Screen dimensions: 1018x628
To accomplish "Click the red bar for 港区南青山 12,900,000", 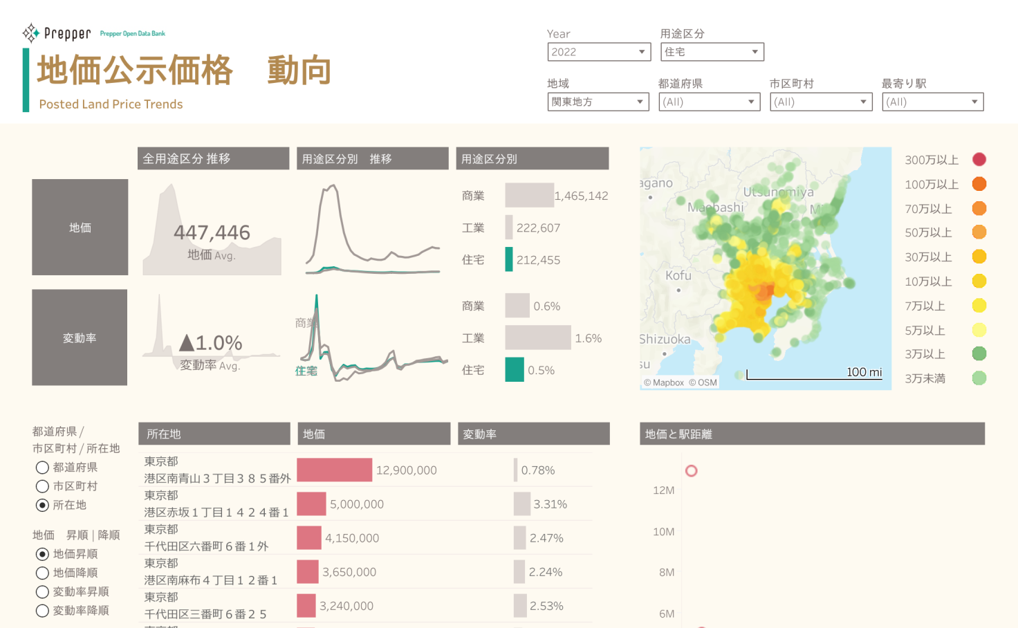I will [334, 470].
